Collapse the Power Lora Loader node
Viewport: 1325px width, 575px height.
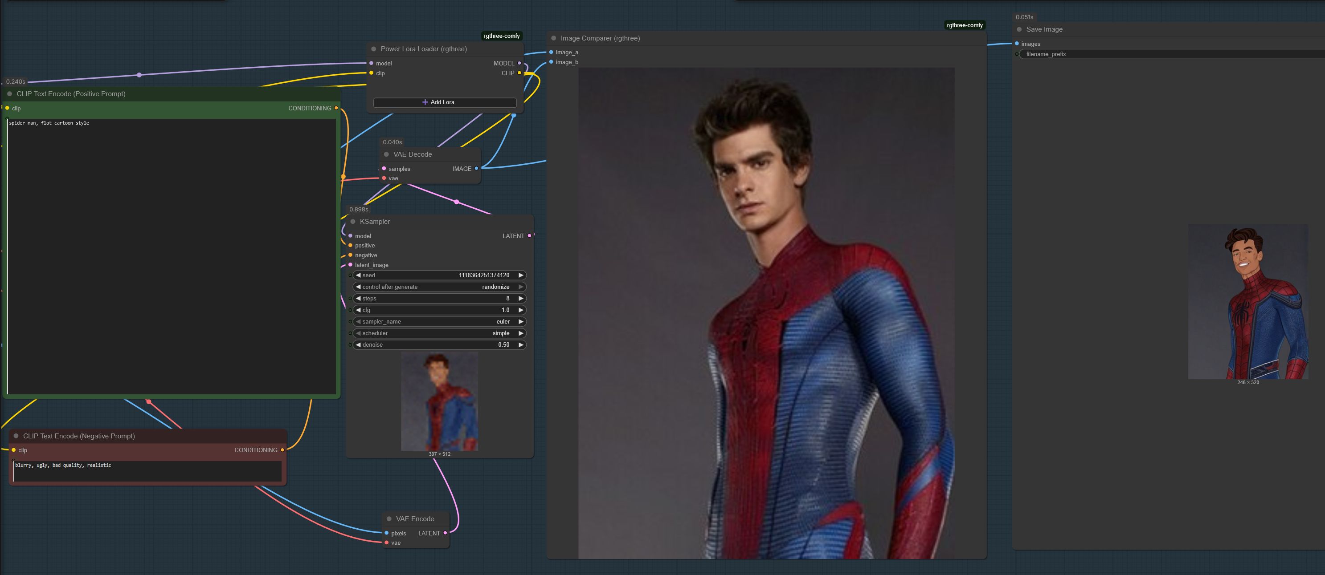pyautogui.click(x=373, y=49)
